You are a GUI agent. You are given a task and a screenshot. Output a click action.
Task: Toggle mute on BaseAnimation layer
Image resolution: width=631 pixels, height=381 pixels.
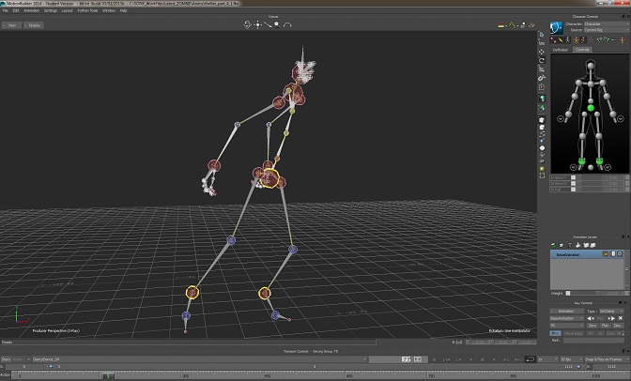click(620, 254)
